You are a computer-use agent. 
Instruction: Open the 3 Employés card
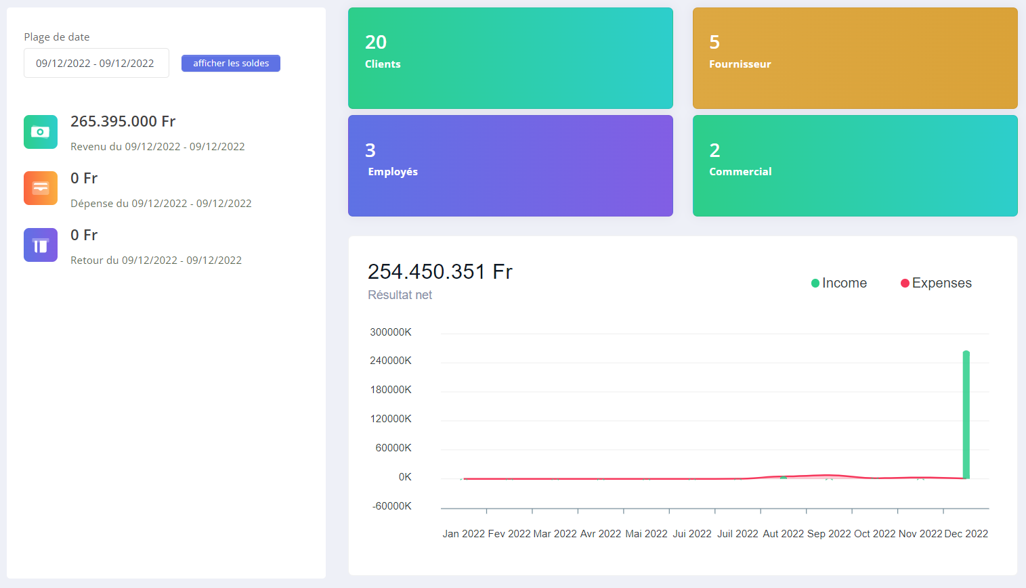click(510, 166)
